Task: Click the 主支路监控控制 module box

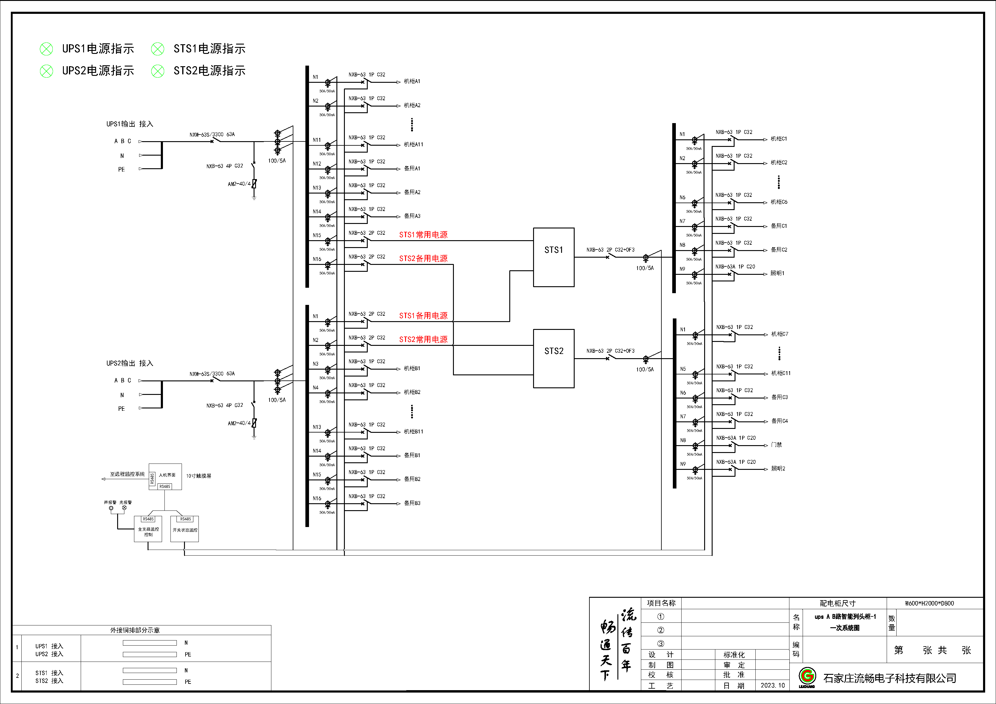Action: point(148,529)
